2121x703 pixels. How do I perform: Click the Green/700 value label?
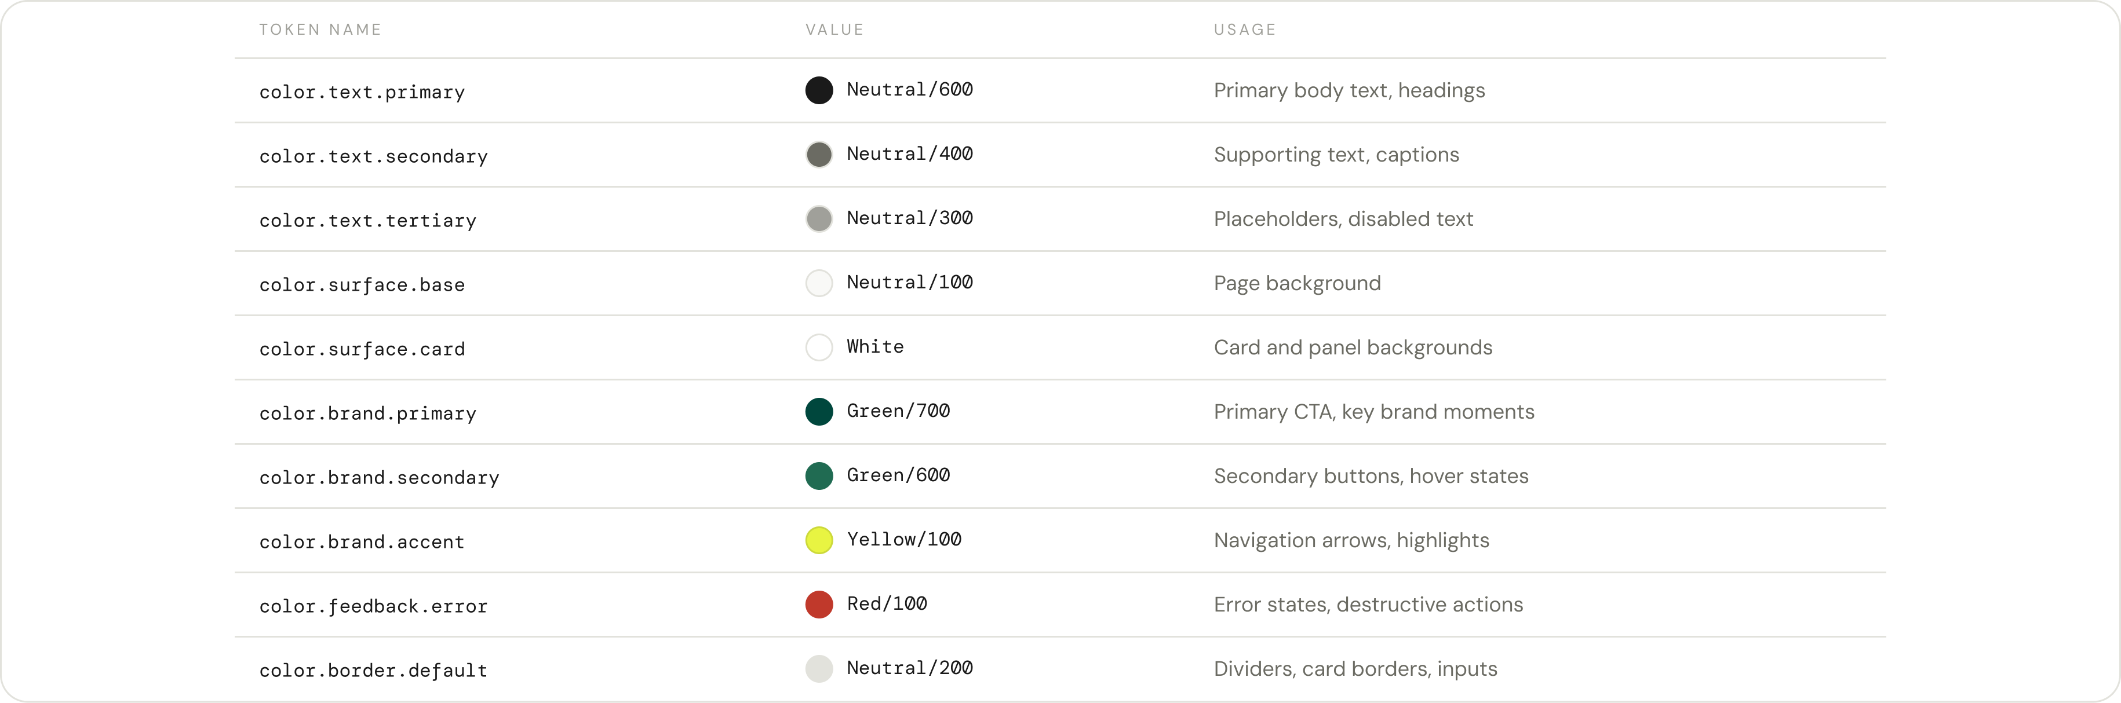pos(898,411)
